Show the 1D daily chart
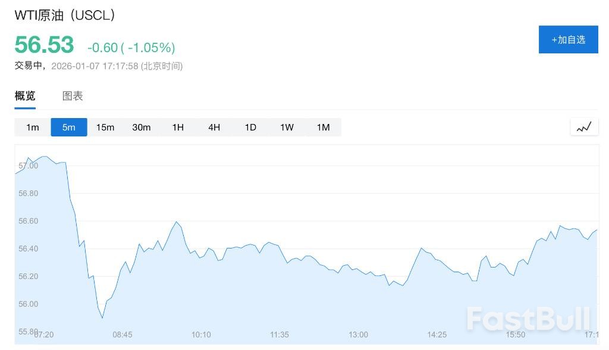Screen dimensions: 609x350 point(250,127)
